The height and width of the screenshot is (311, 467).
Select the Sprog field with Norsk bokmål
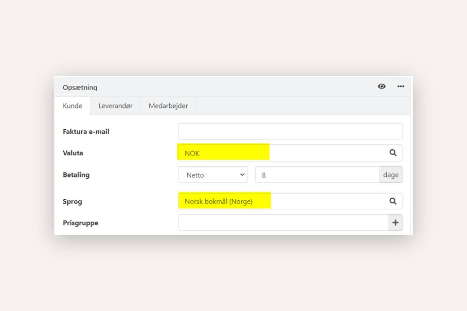tap(282, 201)
